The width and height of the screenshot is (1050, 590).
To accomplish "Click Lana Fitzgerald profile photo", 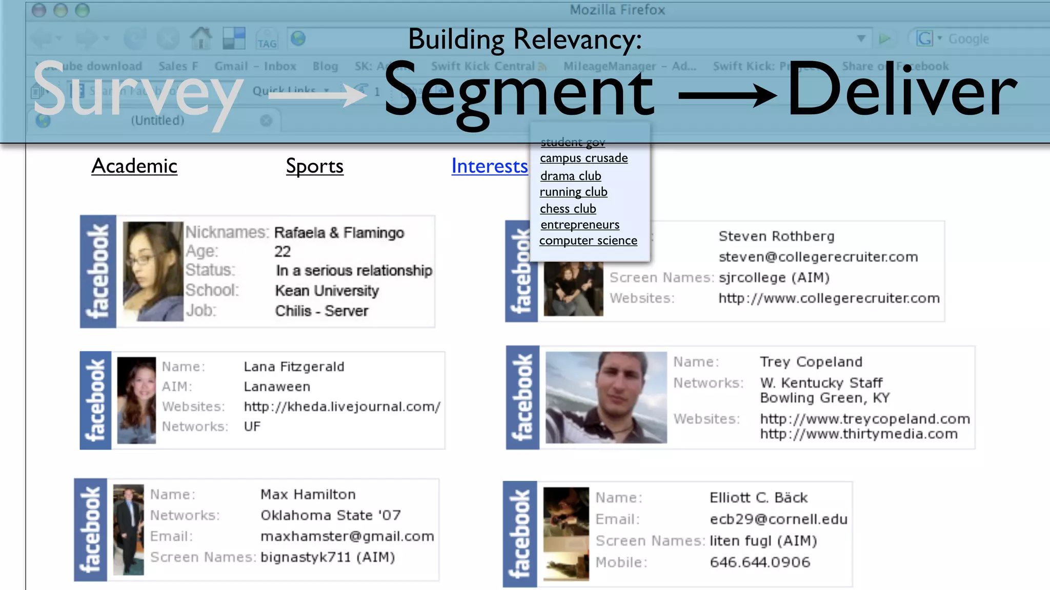I will click(136, 401).
